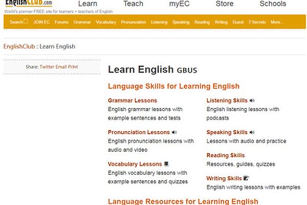The image size is (307, 205).
Task: Open the Writing Skills link
Action: [224, 178]
